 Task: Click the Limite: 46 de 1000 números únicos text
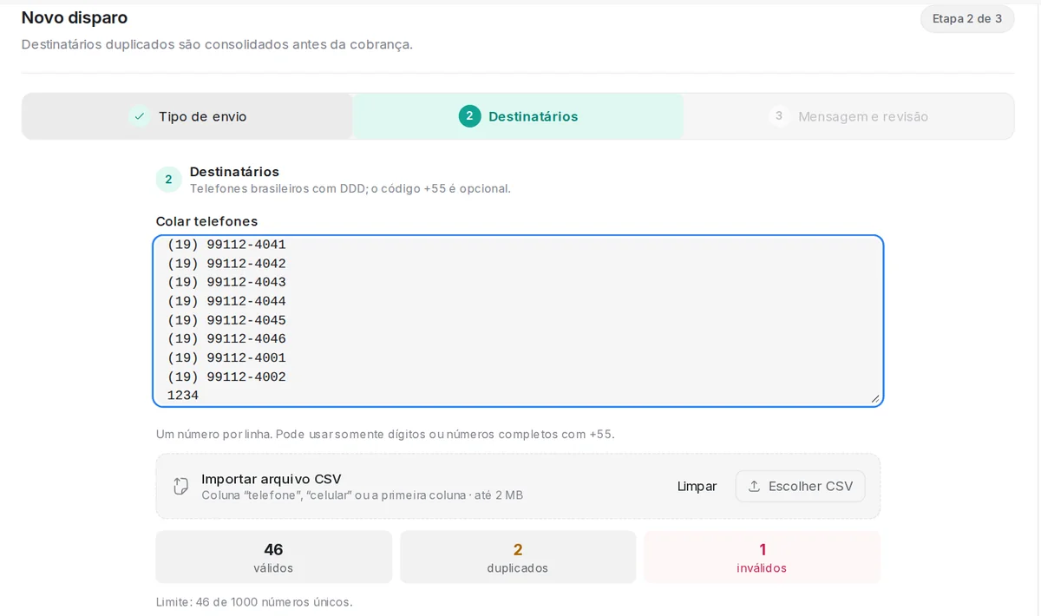[x=254, y=602]
